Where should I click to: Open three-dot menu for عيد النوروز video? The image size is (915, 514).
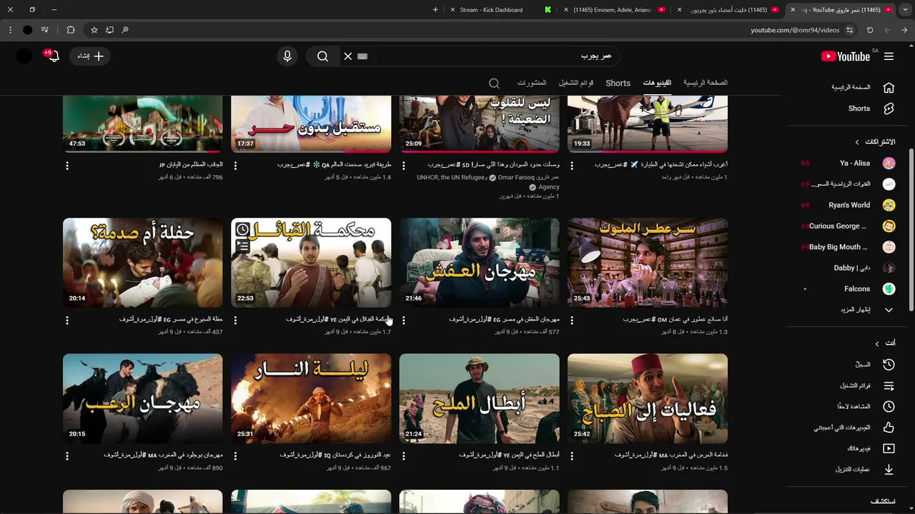pos(235,456)
